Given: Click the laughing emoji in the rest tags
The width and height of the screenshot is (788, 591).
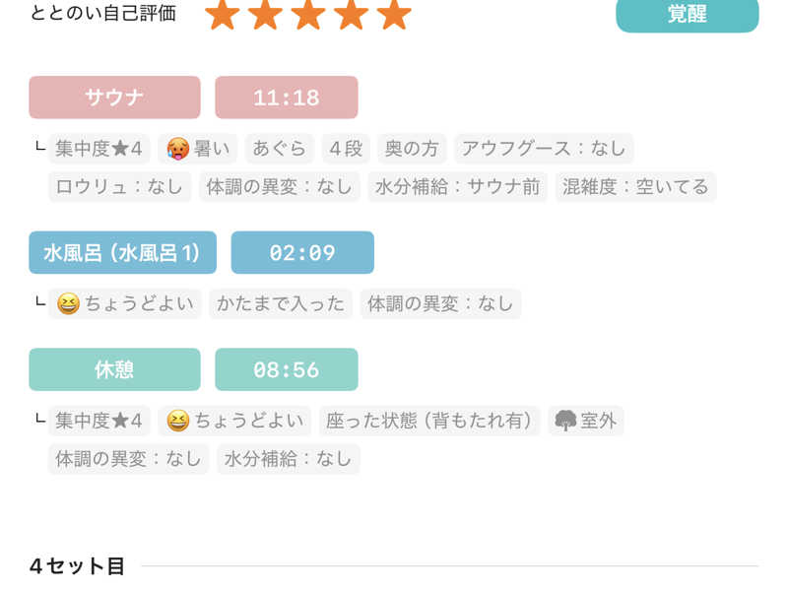Looking at the screenshot, I should 178,422.
